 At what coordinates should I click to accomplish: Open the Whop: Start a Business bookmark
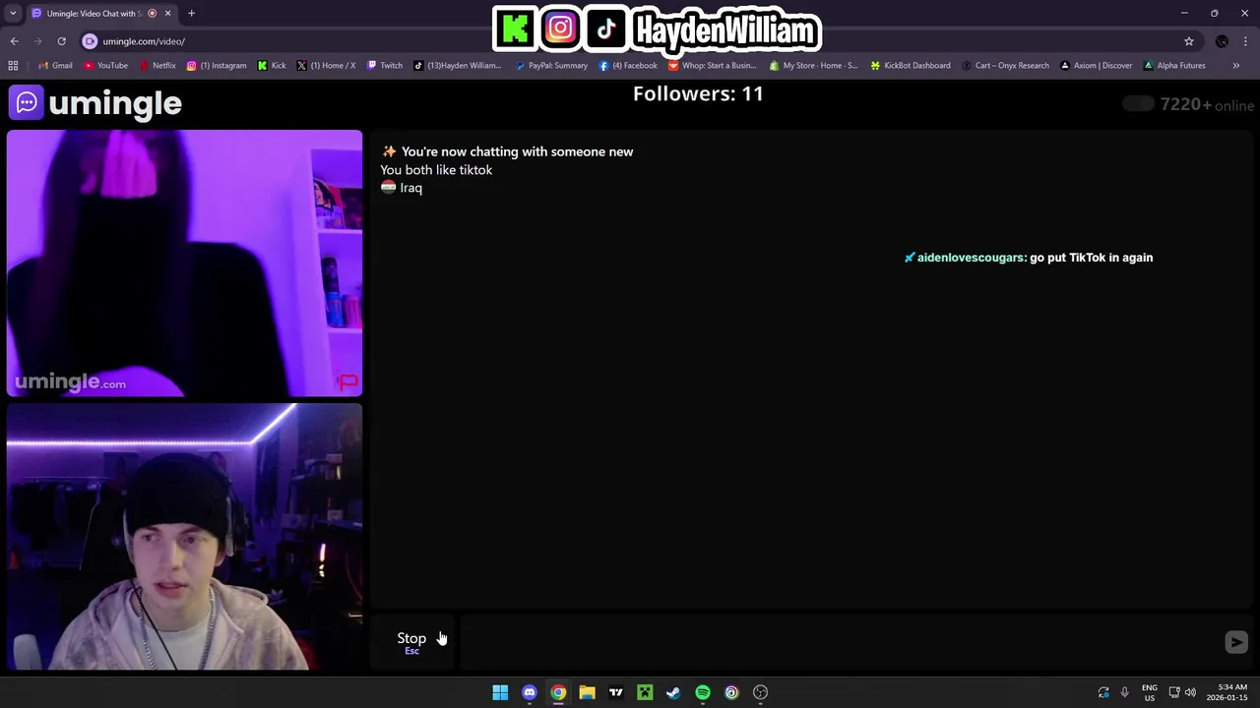tap(712, 66)
